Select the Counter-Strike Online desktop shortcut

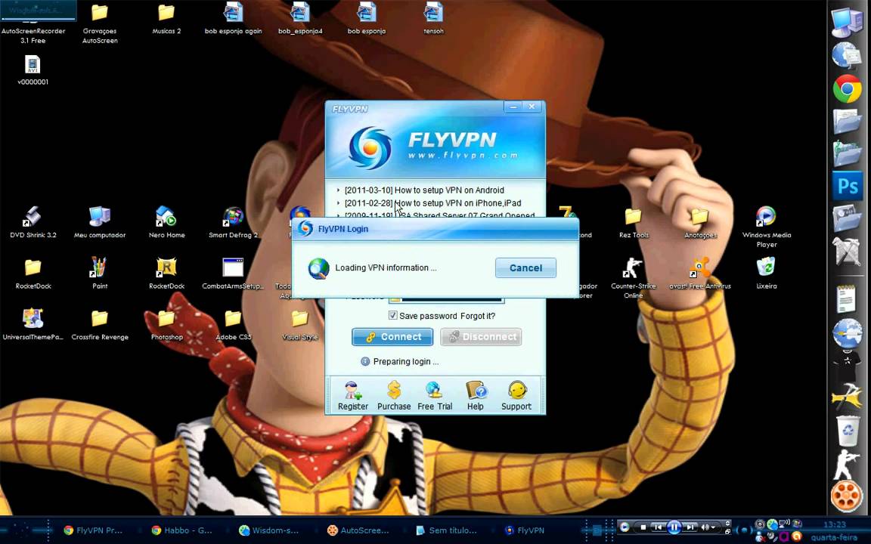634,277
